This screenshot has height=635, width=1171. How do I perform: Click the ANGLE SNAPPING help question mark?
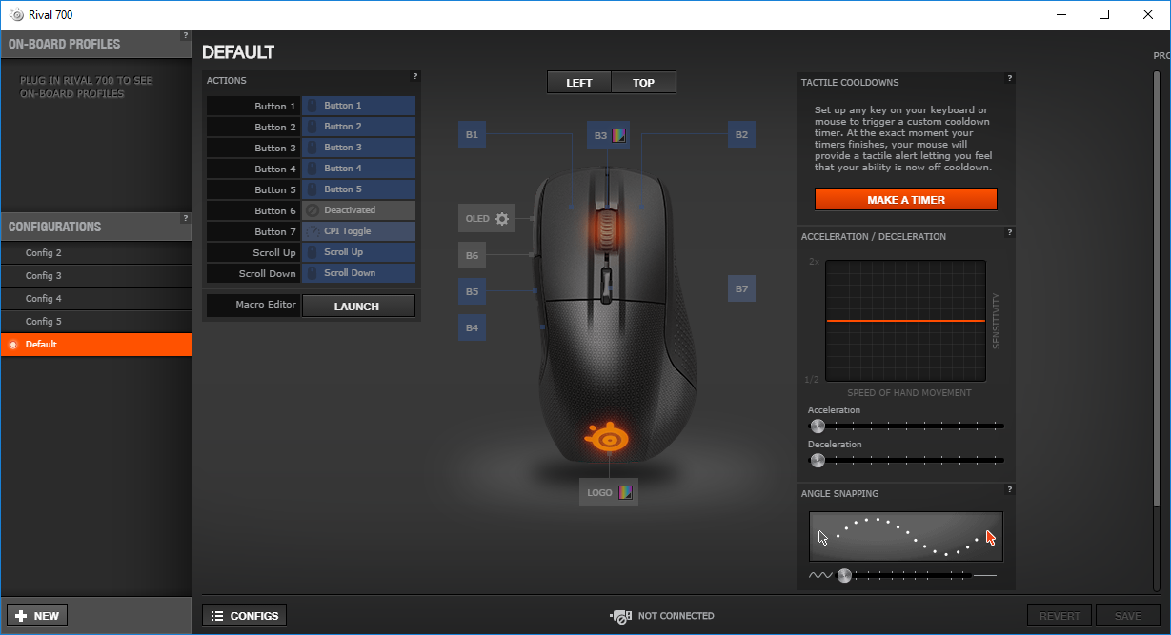(x=1009, y=490)
